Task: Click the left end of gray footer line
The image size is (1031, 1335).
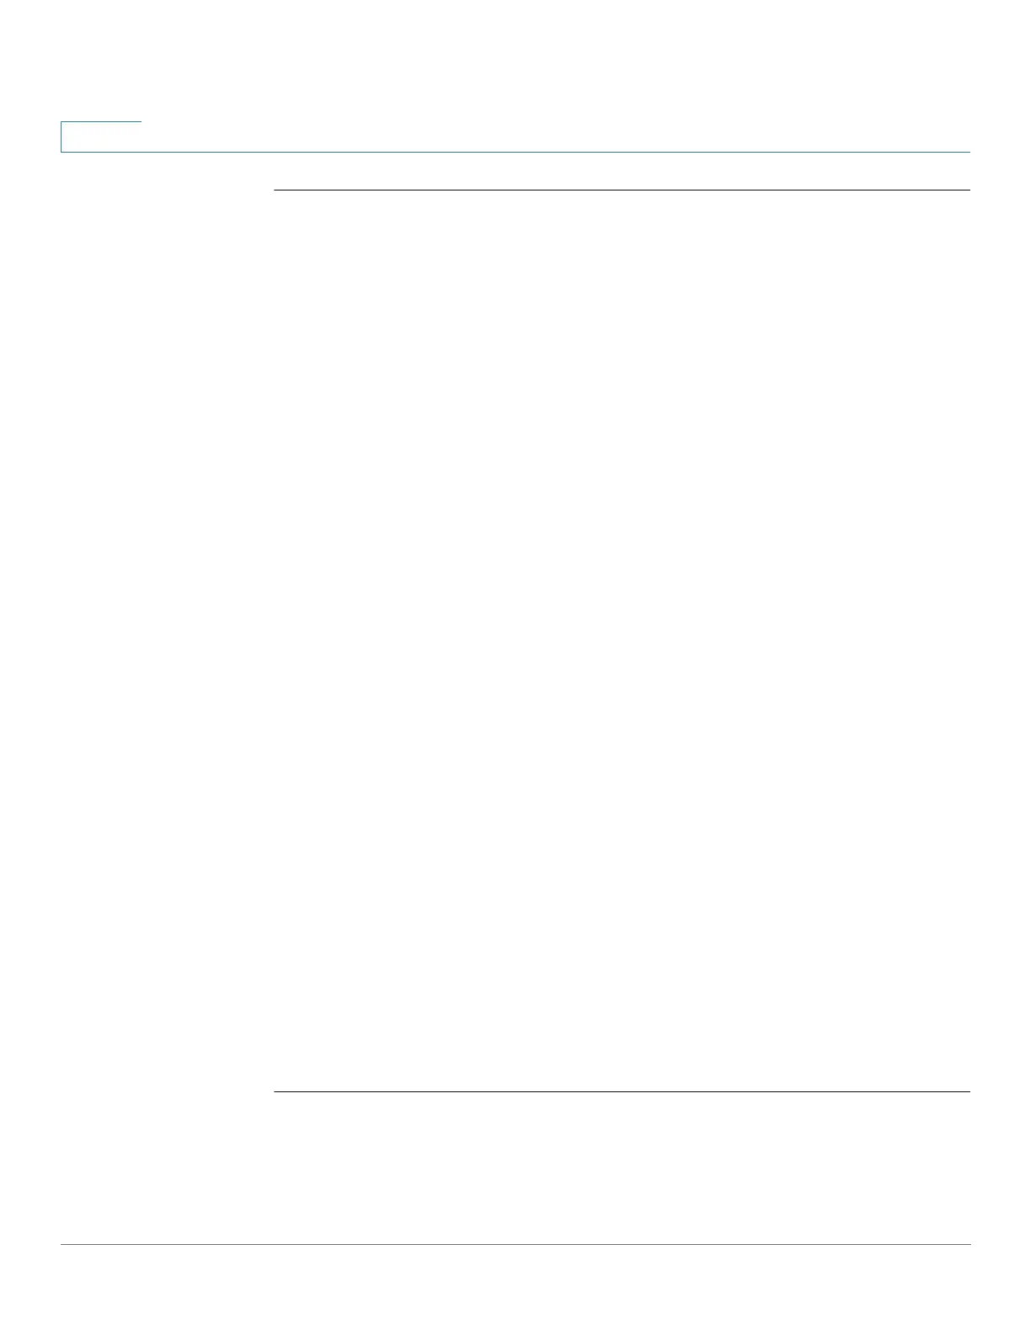Action: [x=64, y=1244]
